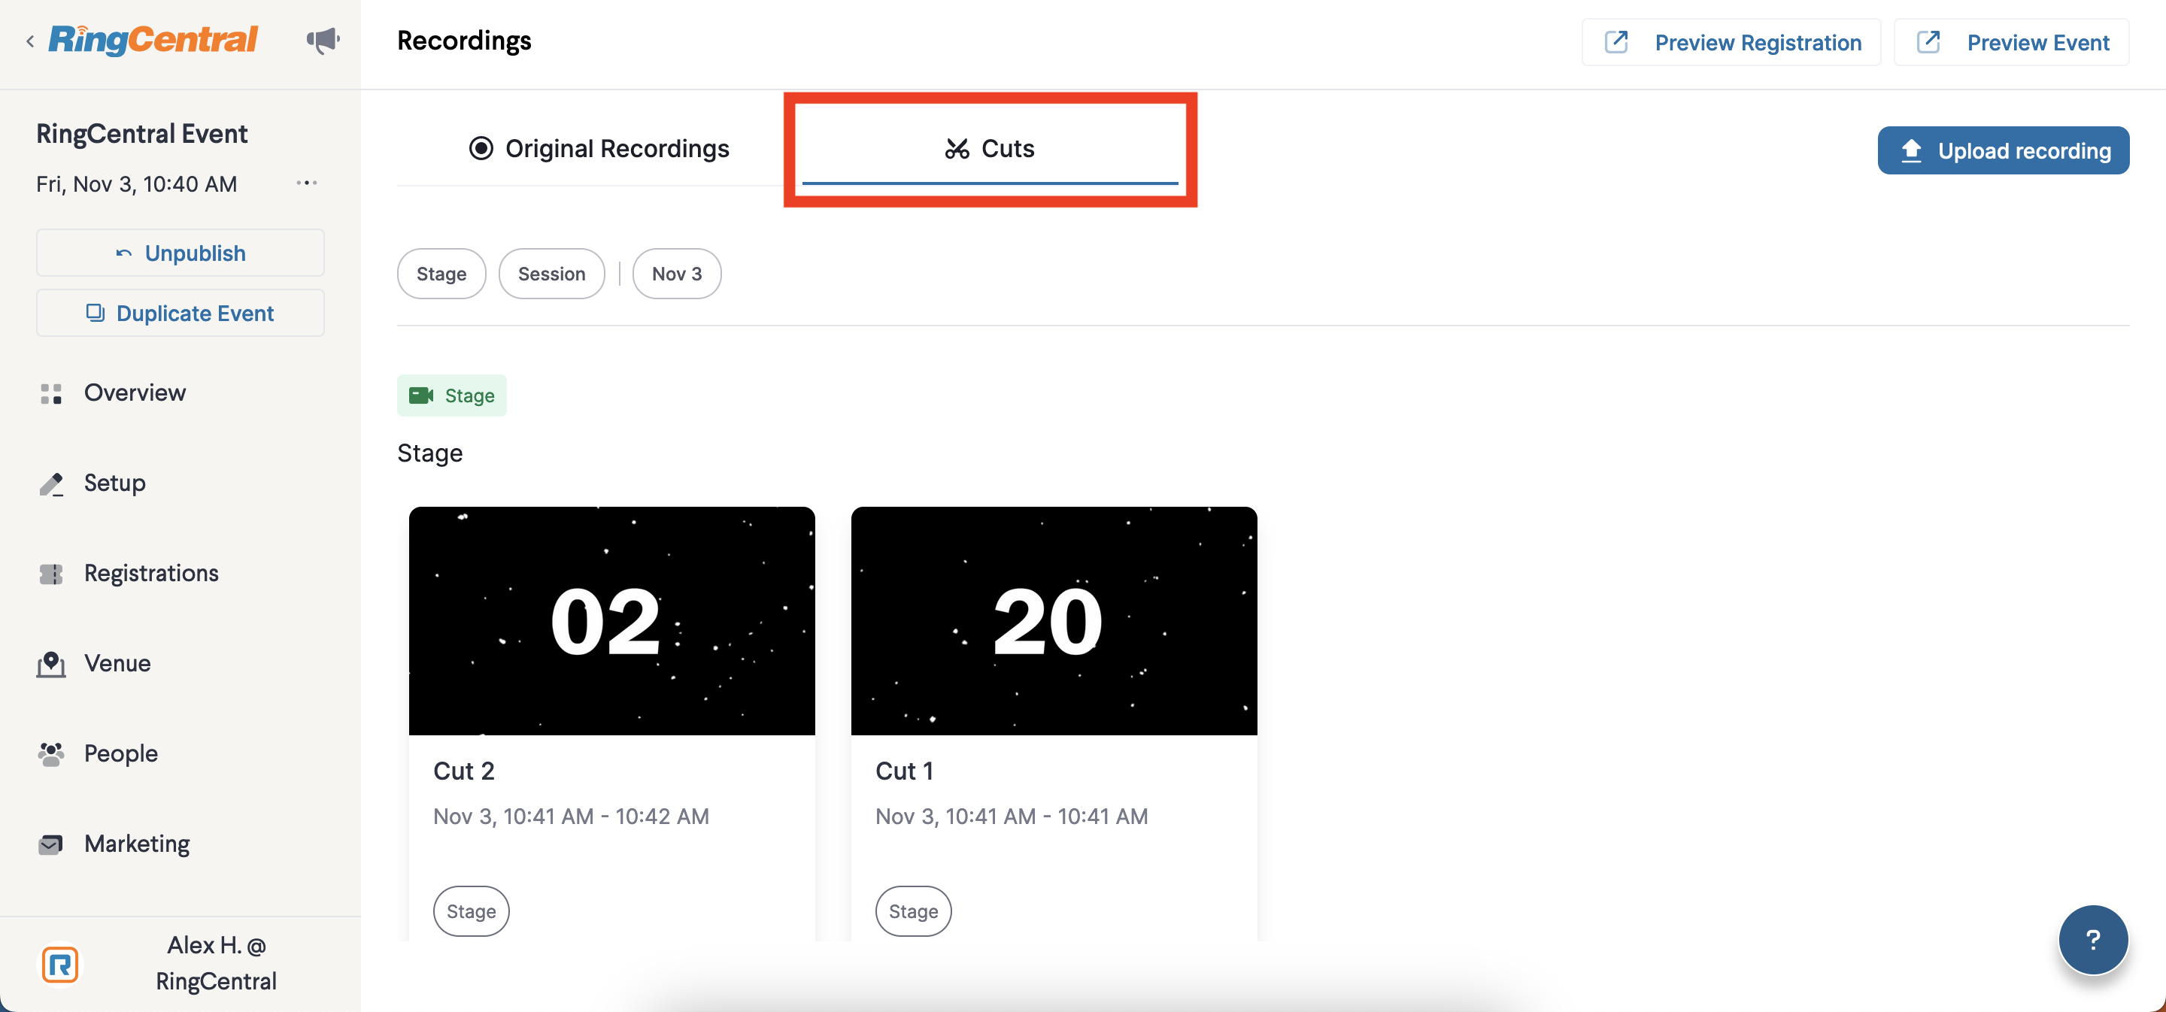Click the Duplicate Event button

coord(180,313)
